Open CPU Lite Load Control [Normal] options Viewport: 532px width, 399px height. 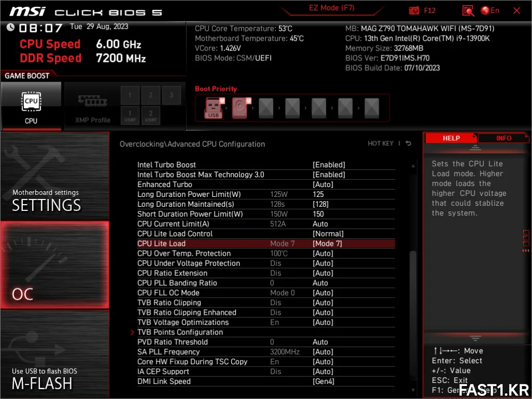click(328, 234)
